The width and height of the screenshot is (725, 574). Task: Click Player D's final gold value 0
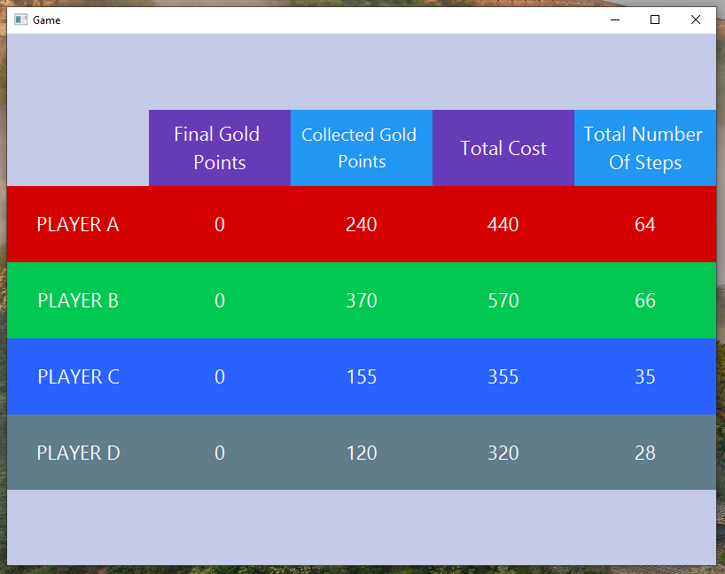(220, 454)
